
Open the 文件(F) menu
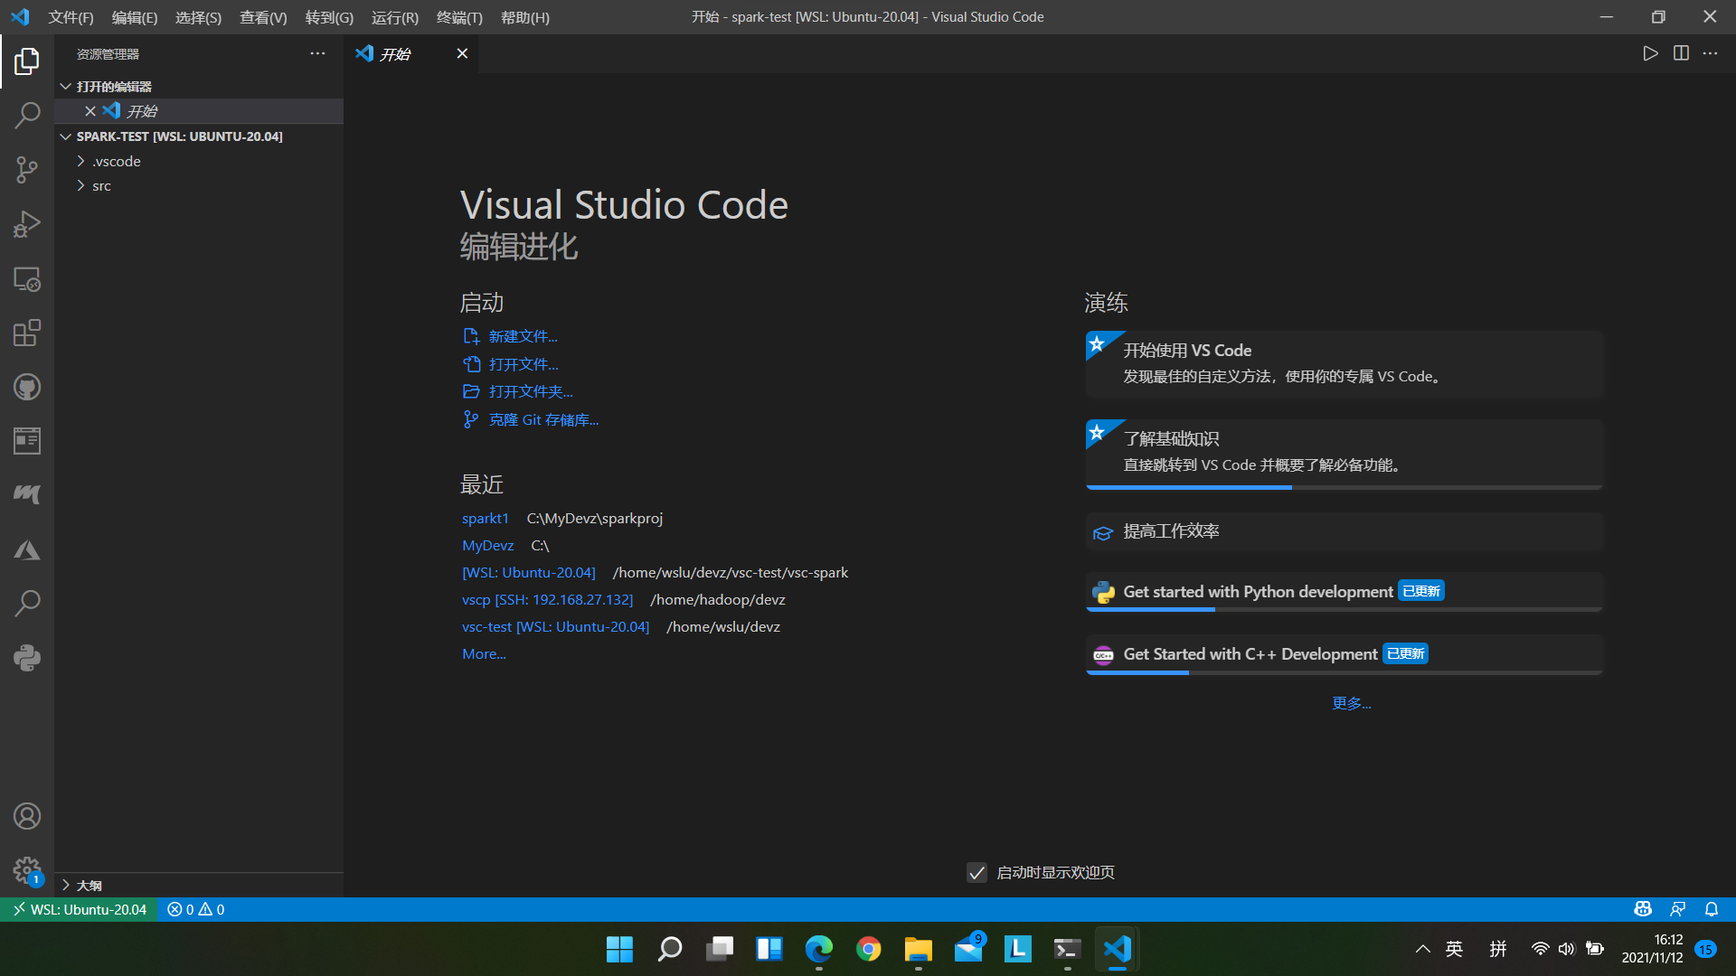(71, 17)
